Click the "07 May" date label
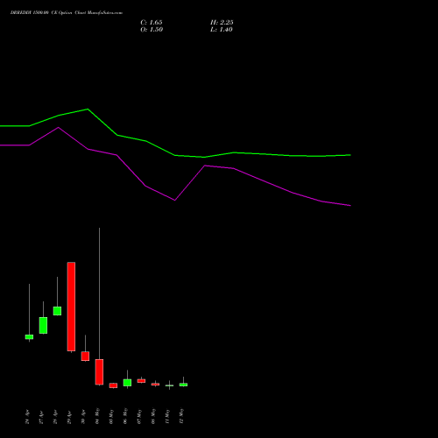Screen dimensions: 438x438 point(139,416)
